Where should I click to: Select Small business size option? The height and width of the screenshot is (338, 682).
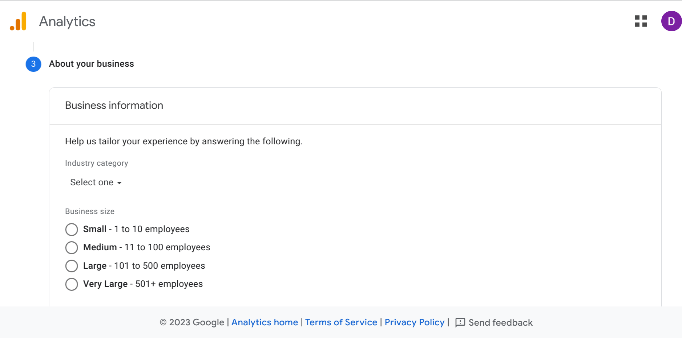(72, 229)
